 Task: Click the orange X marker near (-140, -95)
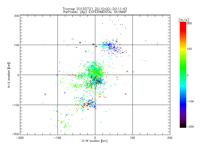(x=43, y=103)
